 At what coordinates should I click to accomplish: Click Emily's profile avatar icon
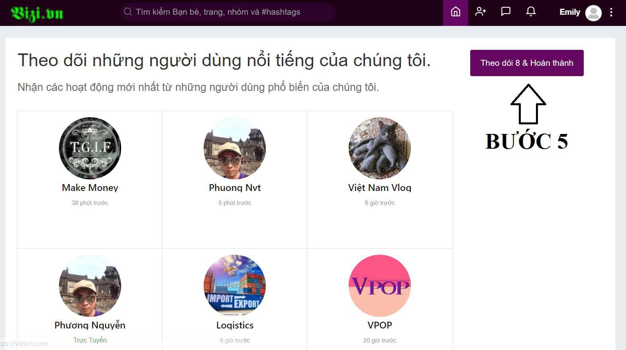point(593,13)
